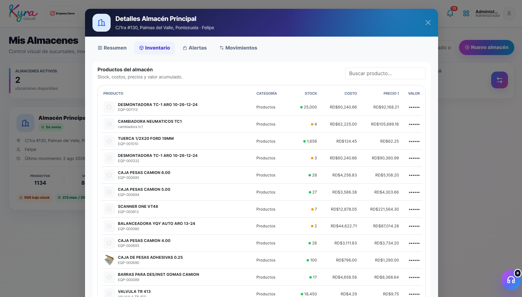Switch to the Alertas tab
Viewport: 522px width, 297px height.
click(x=195, y=48)
